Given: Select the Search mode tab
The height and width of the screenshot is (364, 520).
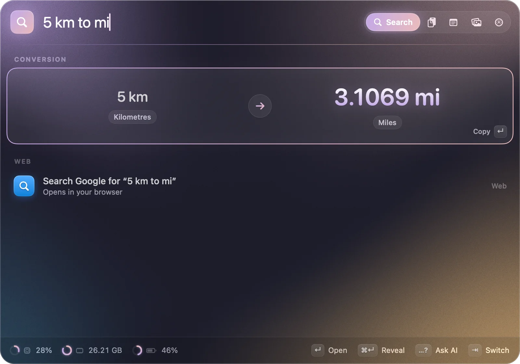Looking at the screenshot, I should tap(393, 22).
